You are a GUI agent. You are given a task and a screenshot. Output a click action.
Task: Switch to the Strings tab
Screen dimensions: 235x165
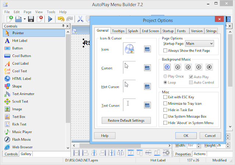pyautogui.click(x=211, y=31)
